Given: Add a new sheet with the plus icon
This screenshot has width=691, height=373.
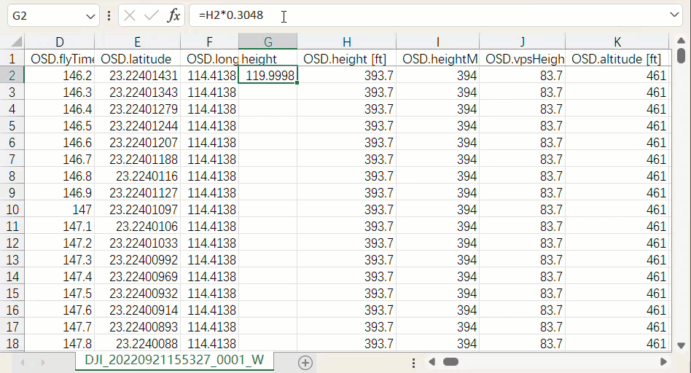Looking at the screenshot, I should coord(305,362).
